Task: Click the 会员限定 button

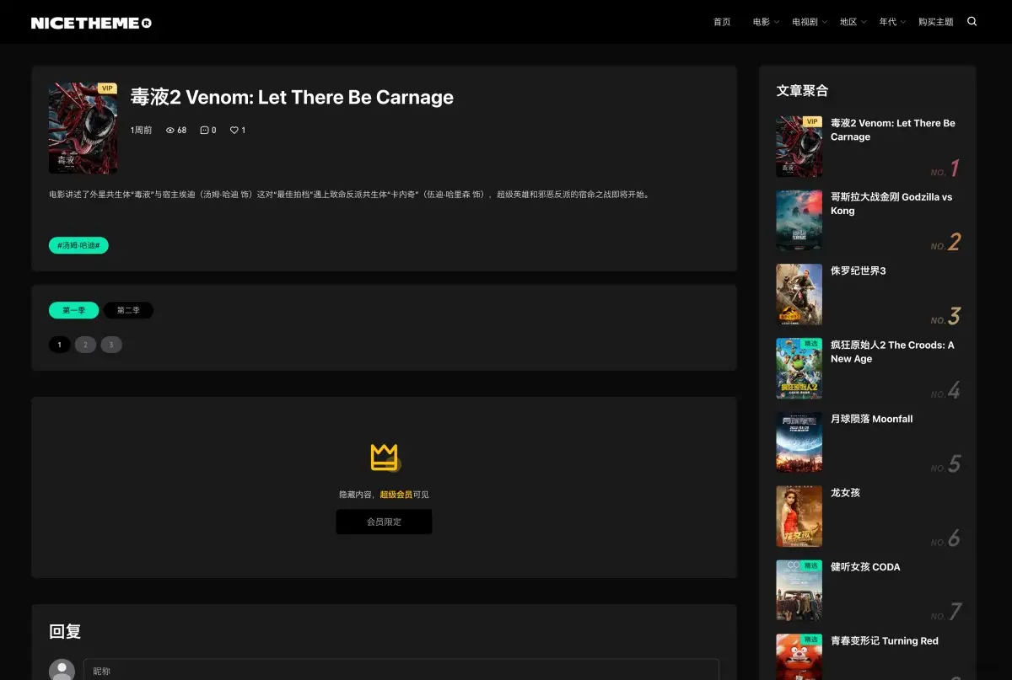Action: (384, 522)
